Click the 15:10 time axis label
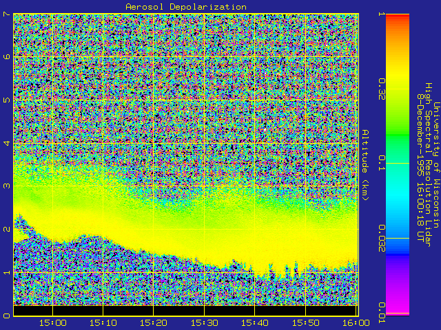The height and width of the screenshot is (330, 441). (103, 323)
